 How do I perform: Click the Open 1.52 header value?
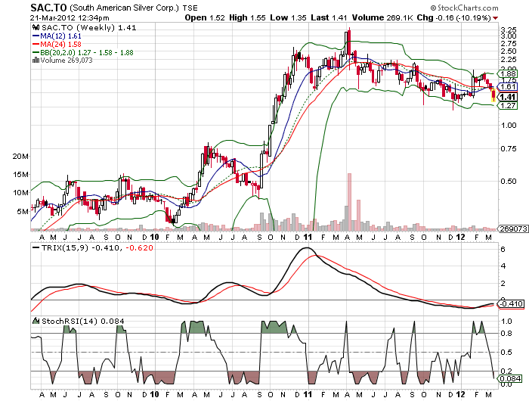pos(205,17)
